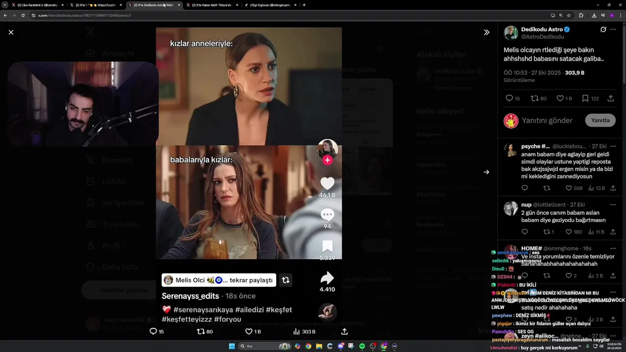Share the post from the sidebar action row
Image resolution: width=626 pixels, height=352 pixels.
click(611, 98)
